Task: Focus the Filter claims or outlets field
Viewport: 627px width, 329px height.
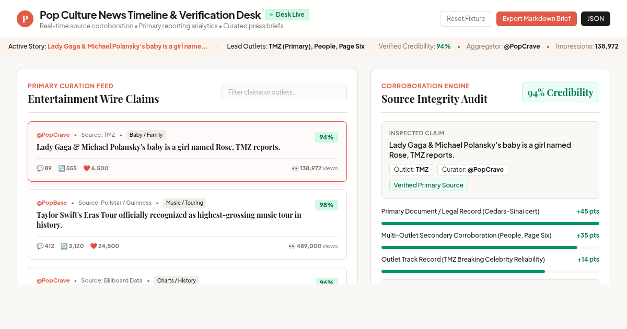Action: pos(284,92)
